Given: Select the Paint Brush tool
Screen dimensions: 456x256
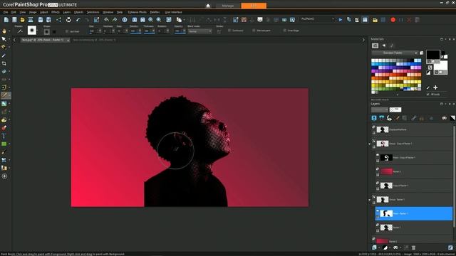Looking at the screenshot, I should click(4, 95).
